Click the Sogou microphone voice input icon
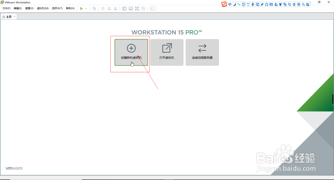The width and height of the screenshot is (334, 180). point(253,4)
